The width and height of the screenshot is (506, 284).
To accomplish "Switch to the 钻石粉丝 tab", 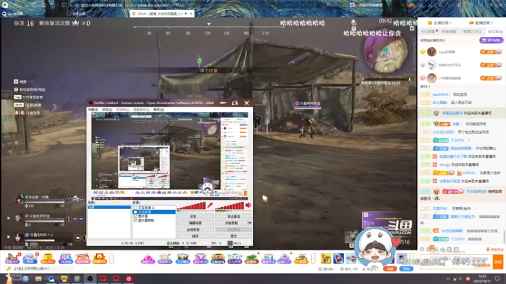I will [x=495, y=32].
